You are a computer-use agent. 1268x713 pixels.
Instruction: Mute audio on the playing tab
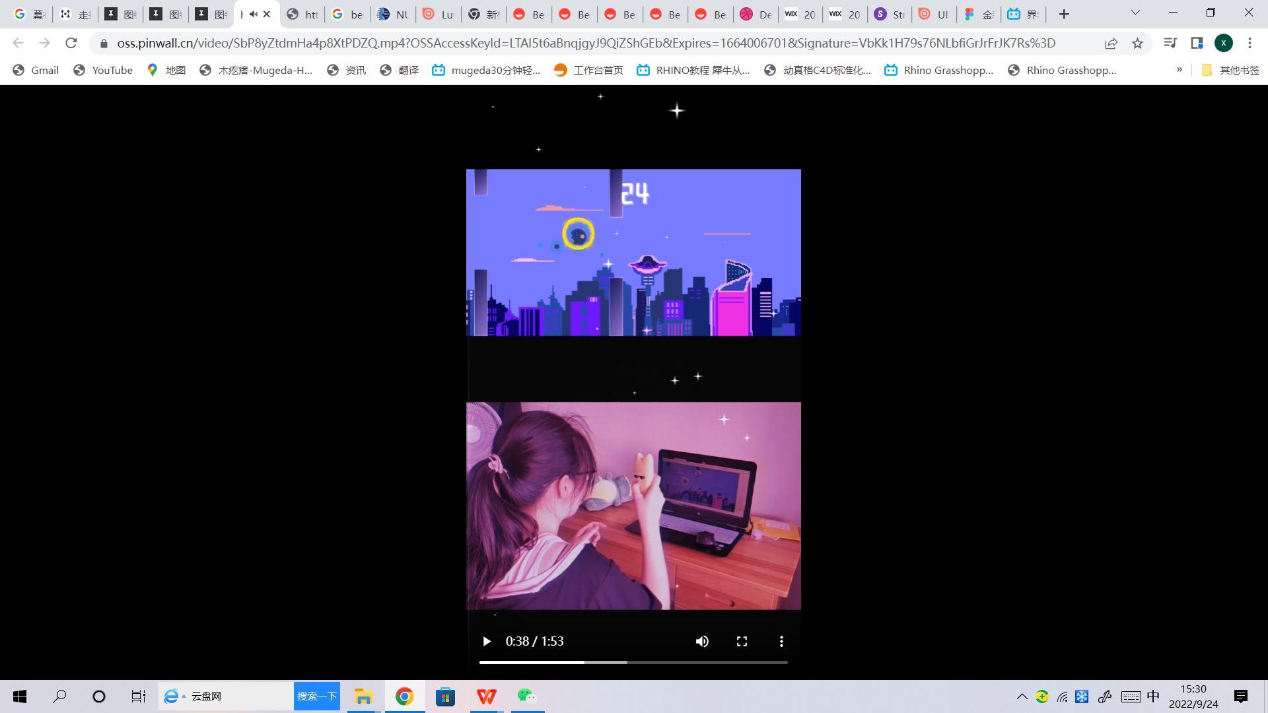(254, 14)
